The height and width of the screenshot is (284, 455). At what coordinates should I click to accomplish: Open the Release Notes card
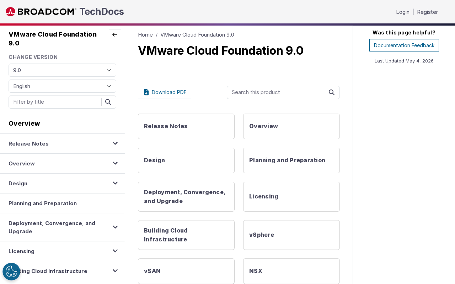(186, 126)
